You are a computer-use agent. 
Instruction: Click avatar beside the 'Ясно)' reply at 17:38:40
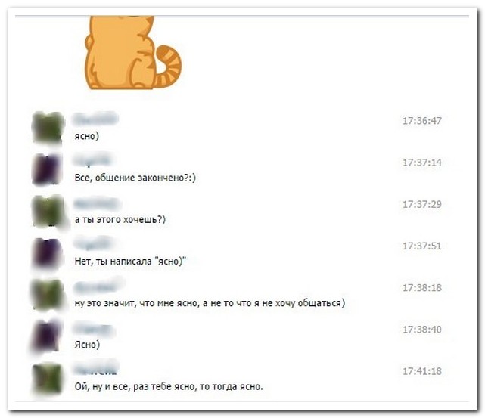[48, 336]
